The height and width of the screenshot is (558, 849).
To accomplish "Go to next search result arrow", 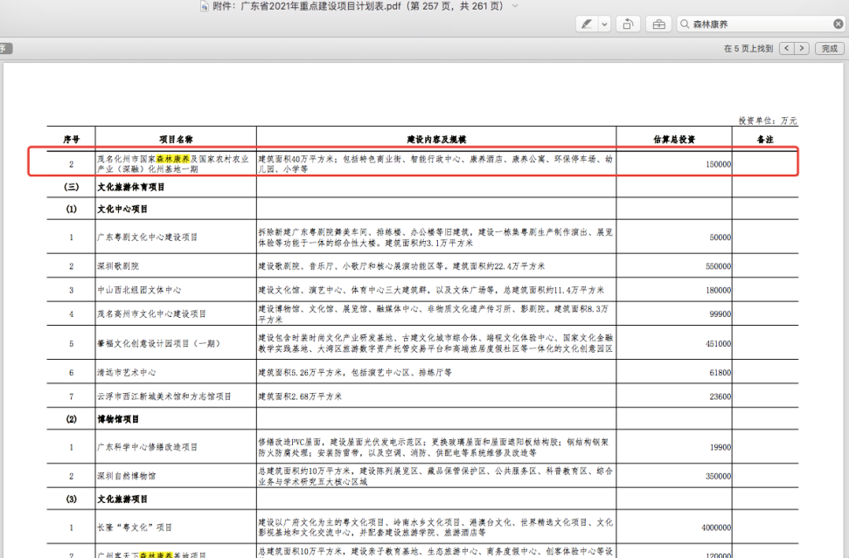I will (x=802, y=48).
